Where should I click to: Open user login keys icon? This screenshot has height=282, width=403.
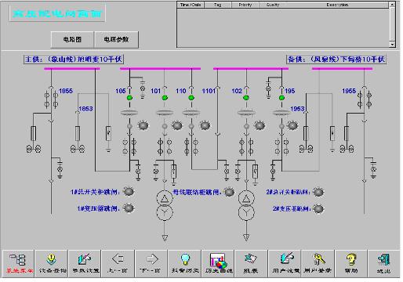tap(318, 262)
